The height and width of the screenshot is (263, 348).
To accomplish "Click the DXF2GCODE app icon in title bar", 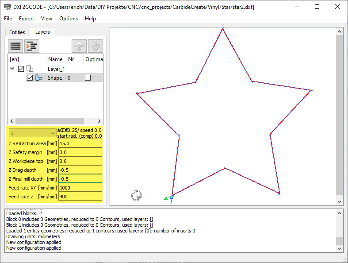I will (7, 7).
